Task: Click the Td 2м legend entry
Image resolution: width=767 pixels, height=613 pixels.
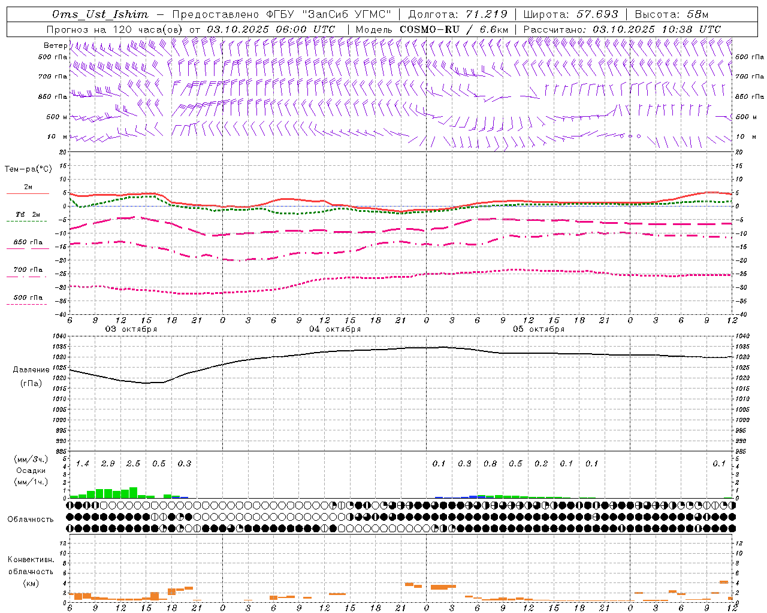Action: (28, 214)
